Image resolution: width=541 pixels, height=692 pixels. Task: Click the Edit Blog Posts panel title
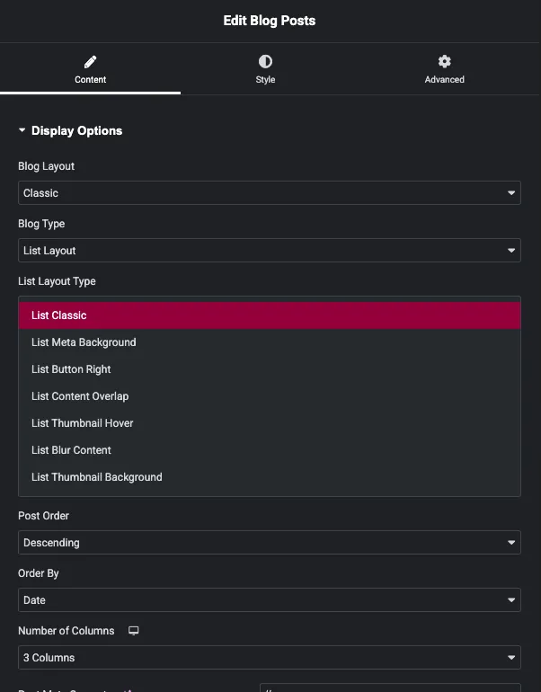(x=270, y=21)
